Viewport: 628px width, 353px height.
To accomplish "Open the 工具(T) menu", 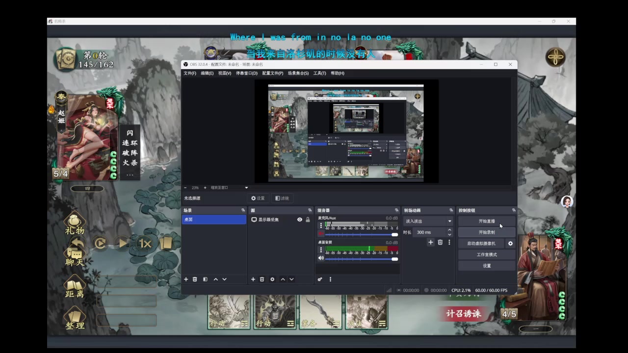I will pyautogui.click(x=319, y=73).
